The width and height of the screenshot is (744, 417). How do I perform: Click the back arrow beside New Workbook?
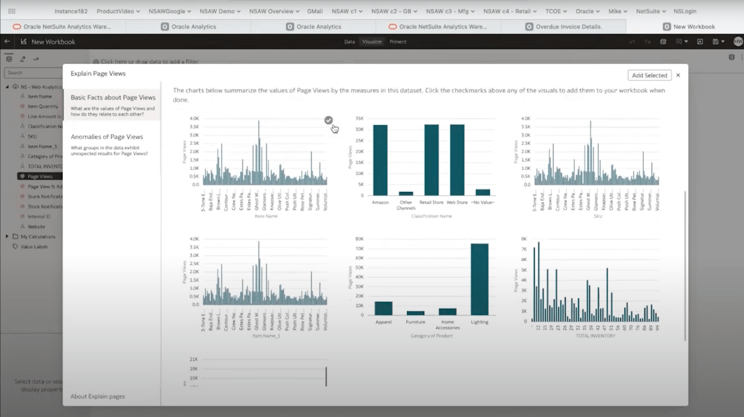[7, 41]
